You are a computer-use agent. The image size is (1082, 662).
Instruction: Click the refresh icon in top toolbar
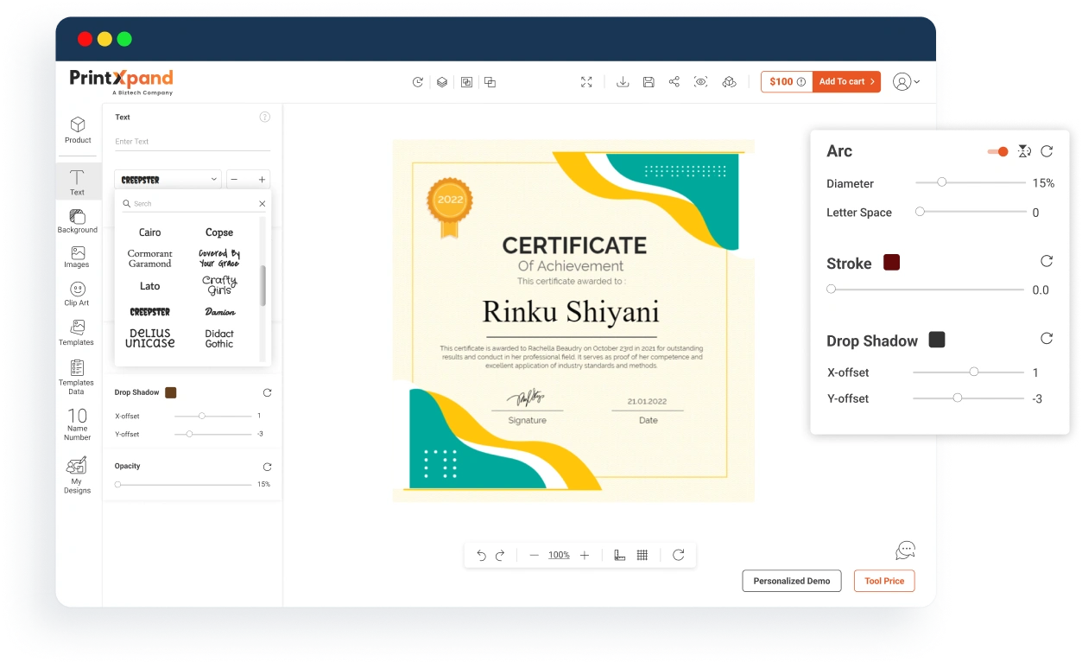pyautogui.click(x=418, y=82)
